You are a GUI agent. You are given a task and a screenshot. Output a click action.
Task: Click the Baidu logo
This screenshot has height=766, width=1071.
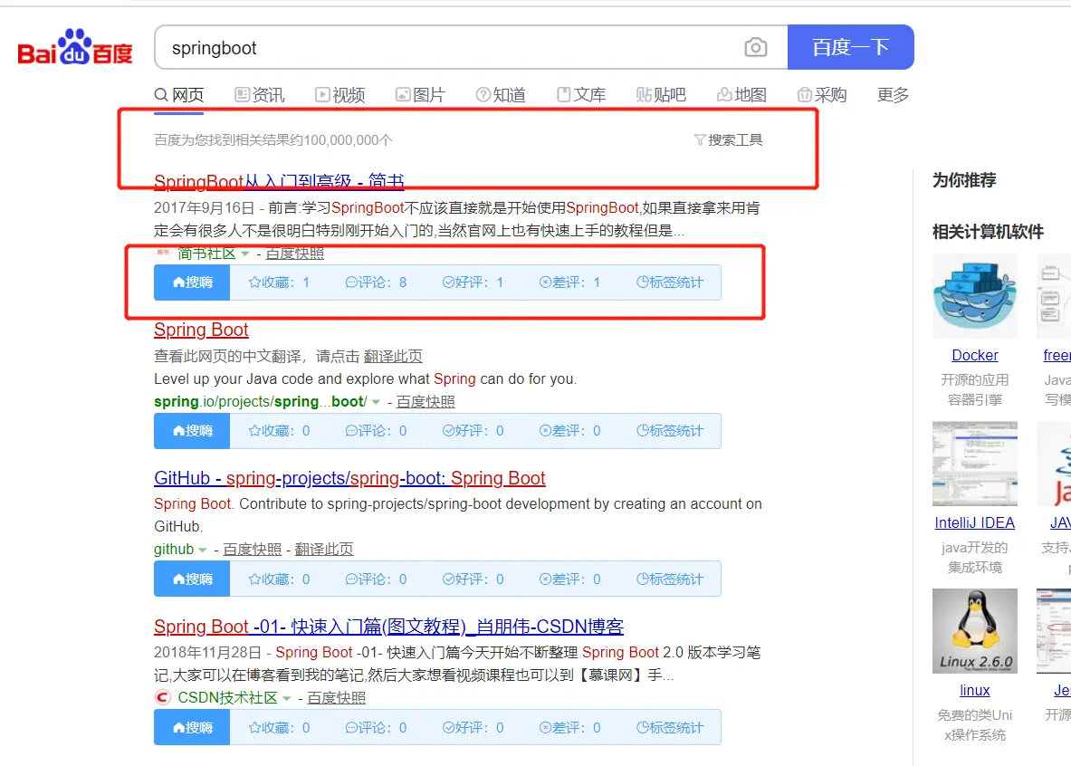point(74,47)
